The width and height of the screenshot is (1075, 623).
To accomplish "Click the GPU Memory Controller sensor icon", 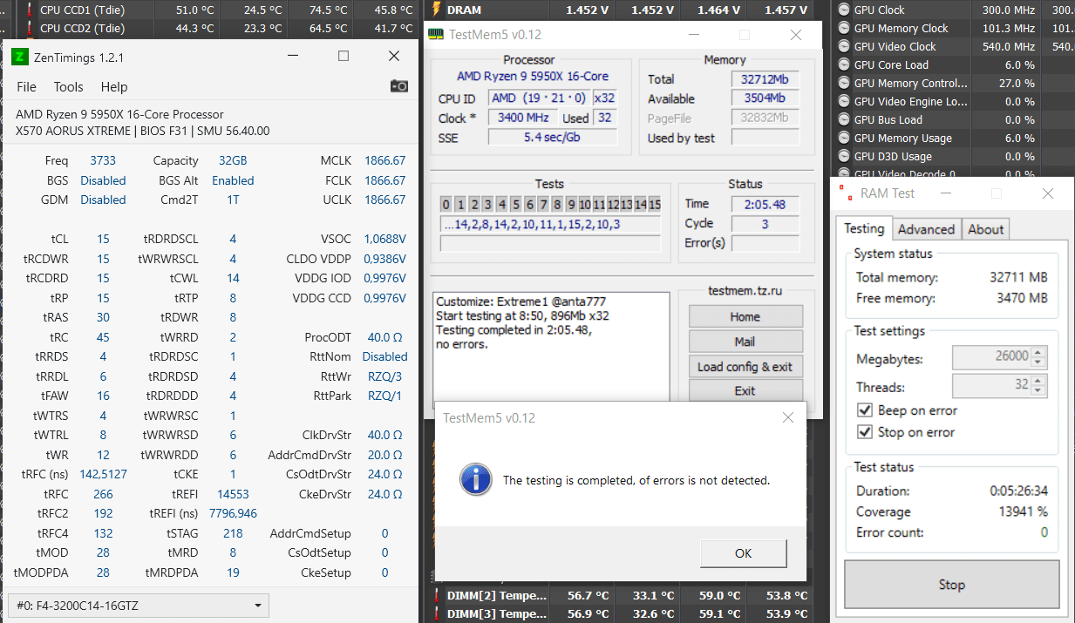I will (x=843, y=83).
